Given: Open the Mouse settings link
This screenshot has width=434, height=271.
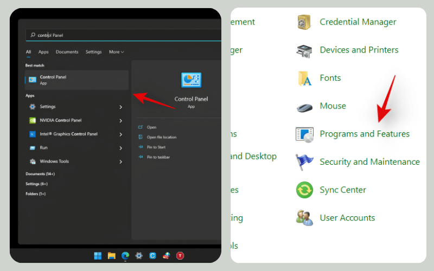Looking at the screenshot, I should pos(333,106).
